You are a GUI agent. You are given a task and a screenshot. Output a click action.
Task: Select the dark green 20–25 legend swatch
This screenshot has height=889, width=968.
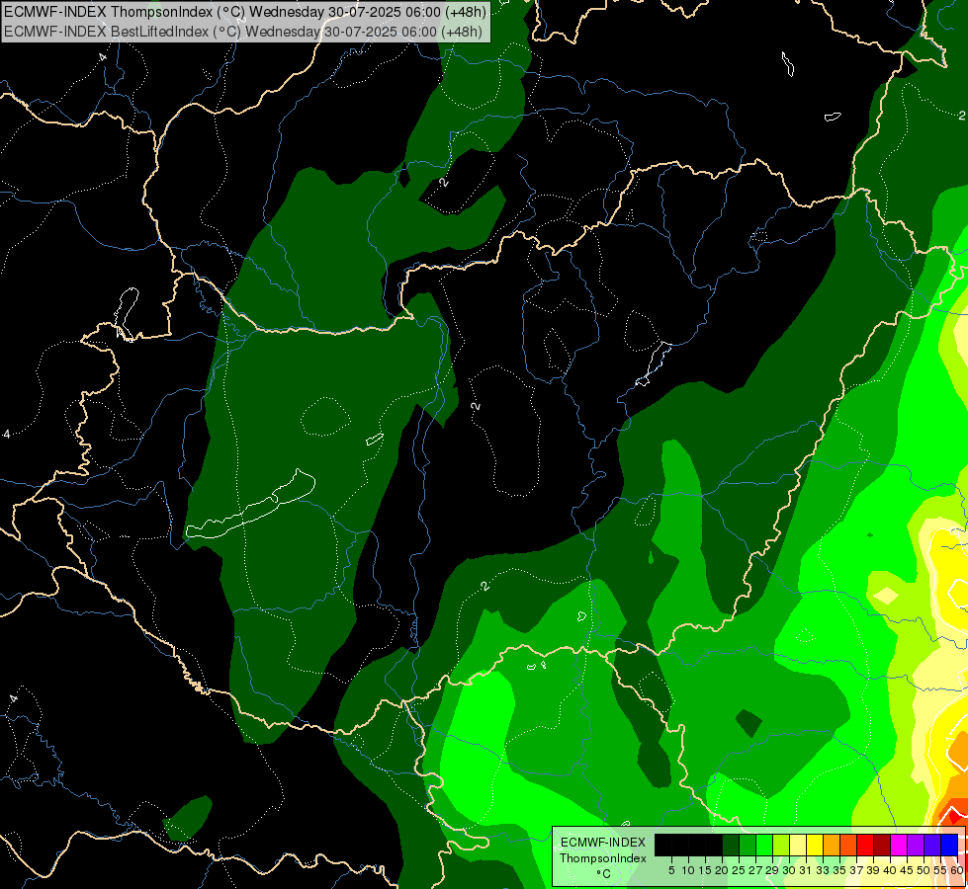pos(731,845)
